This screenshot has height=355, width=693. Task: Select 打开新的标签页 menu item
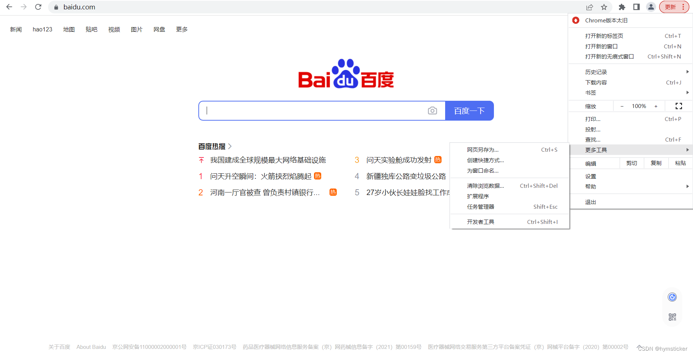pyautogui.click(x=630, y=36)
